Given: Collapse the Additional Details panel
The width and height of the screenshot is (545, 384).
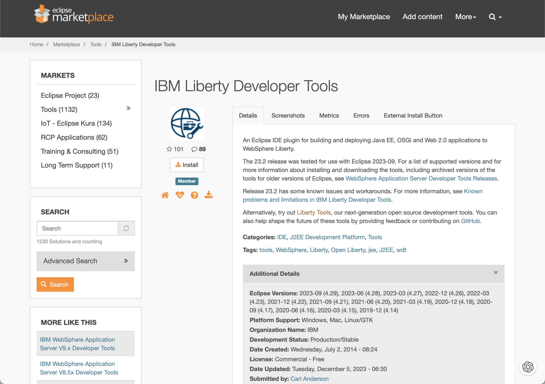Looking at the screenshot, I should [x=496, y=272].
